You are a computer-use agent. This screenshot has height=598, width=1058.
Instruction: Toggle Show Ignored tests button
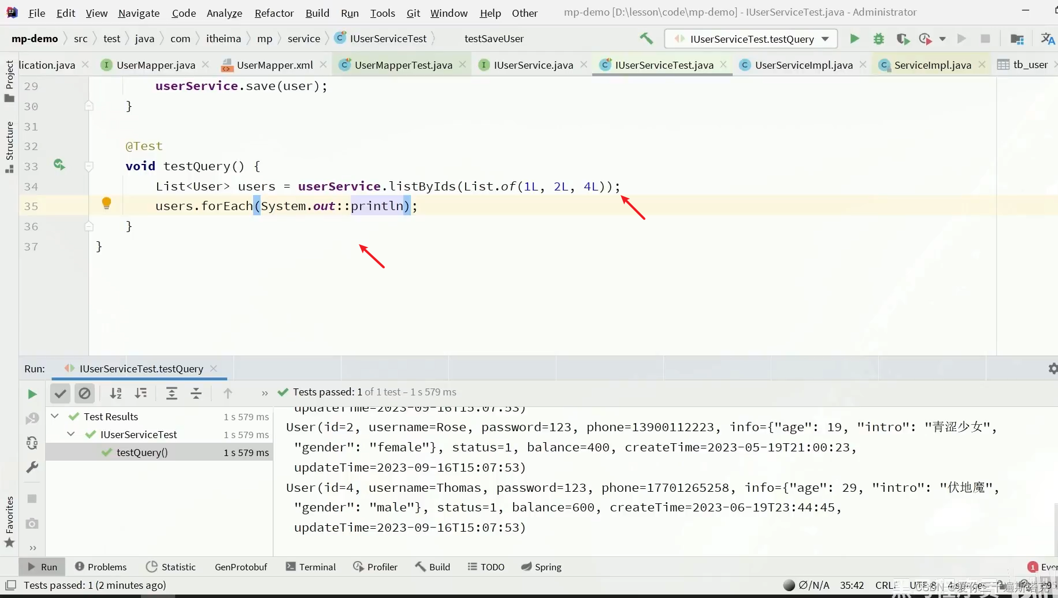coord(84,394)
